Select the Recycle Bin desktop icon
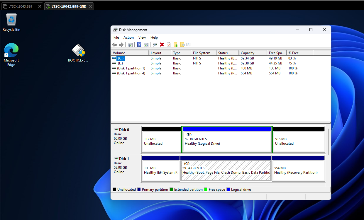The height and width of the screenshot is (220, 364). coord(11,22)
